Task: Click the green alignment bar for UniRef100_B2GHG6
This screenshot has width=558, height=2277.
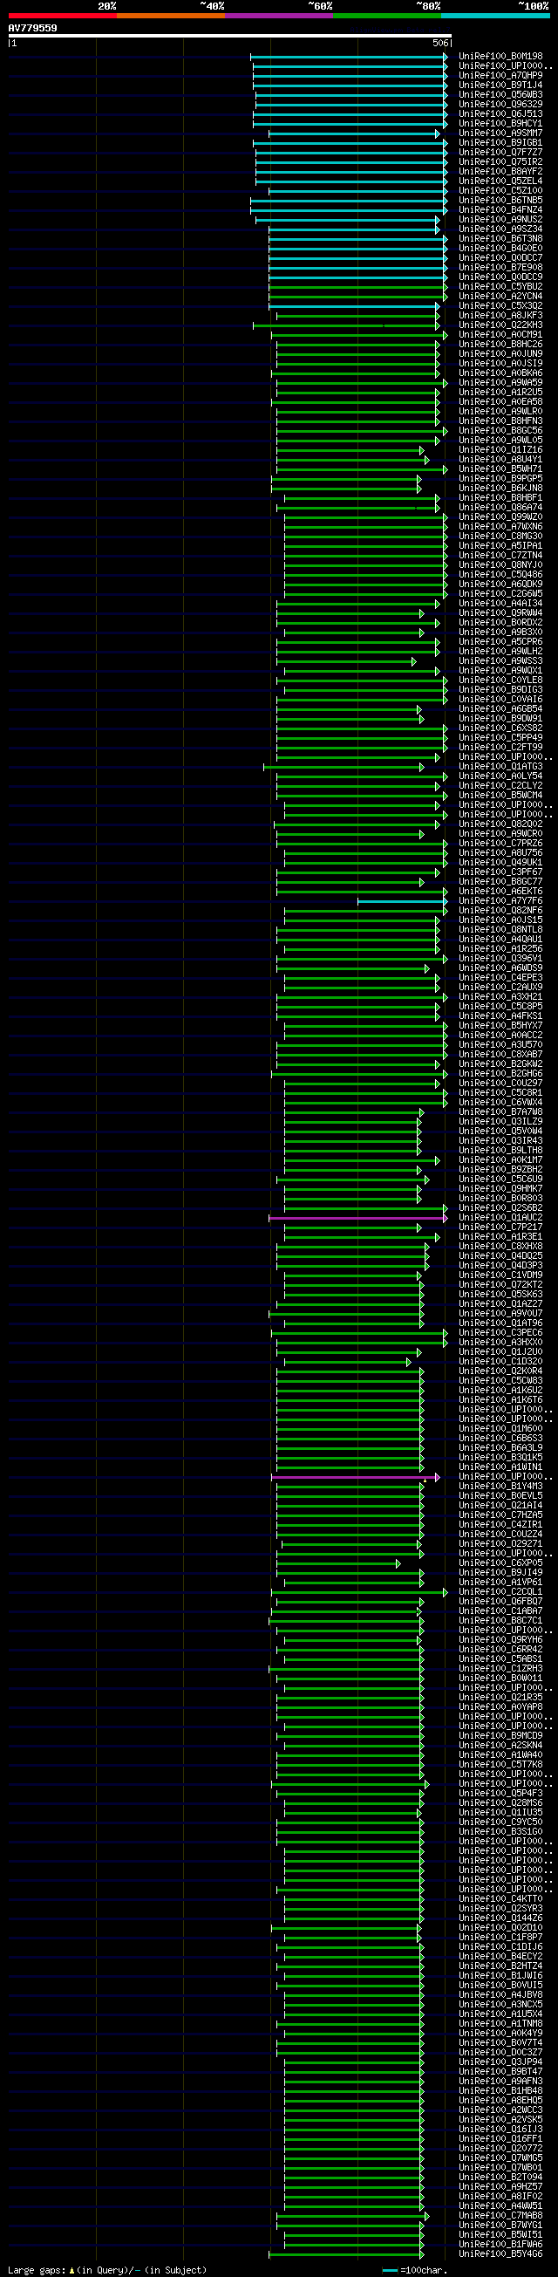Action: (358, 1074)
